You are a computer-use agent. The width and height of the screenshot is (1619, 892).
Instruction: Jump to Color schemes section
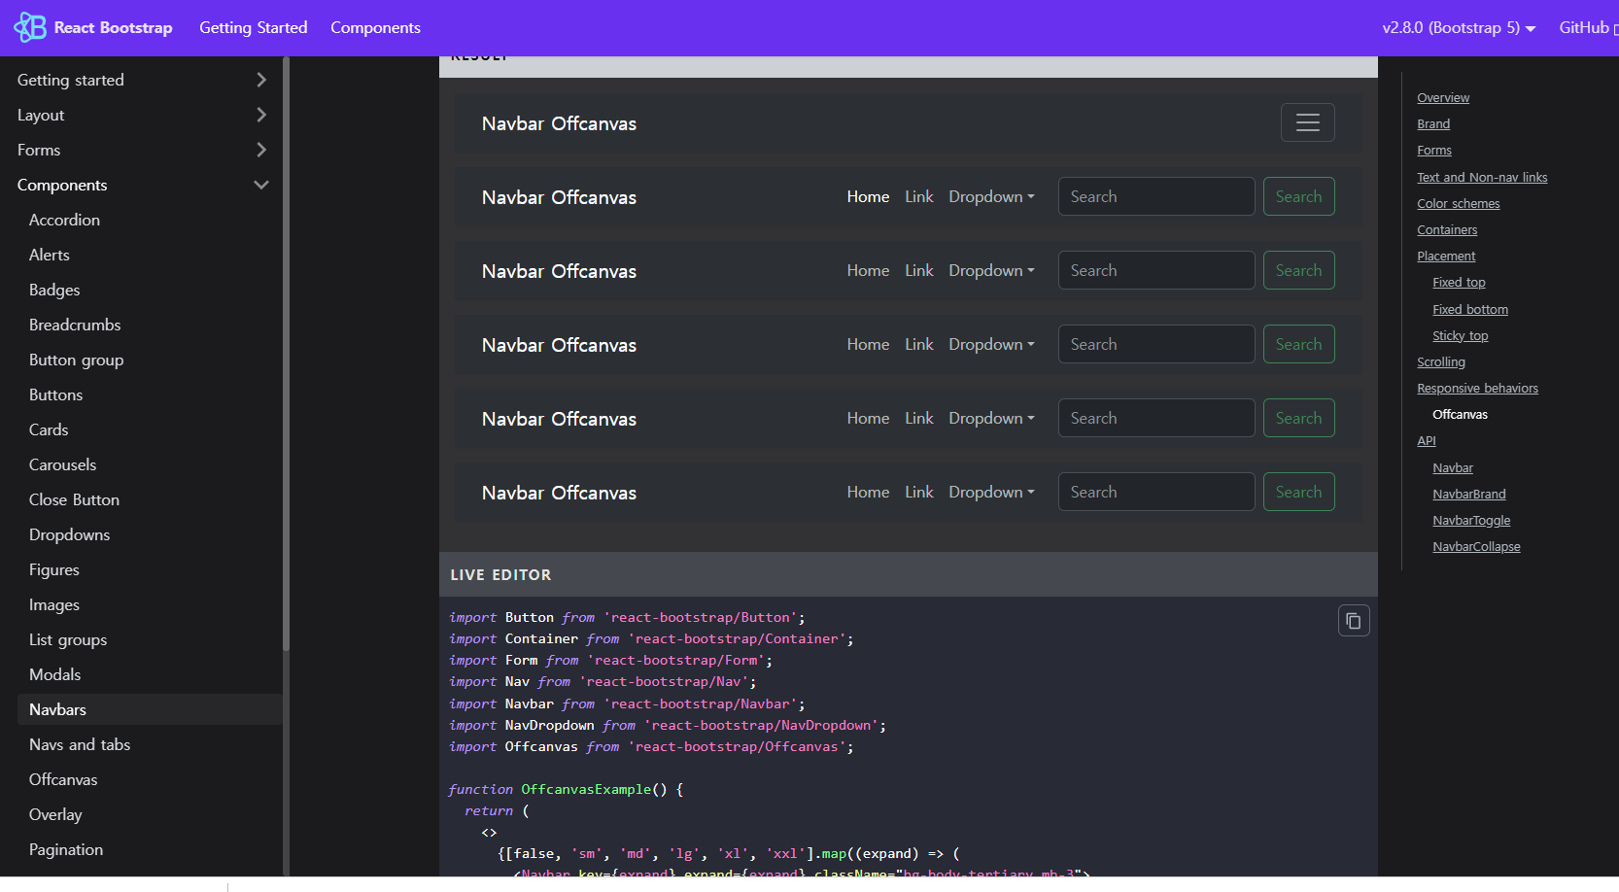[1459, 203]
